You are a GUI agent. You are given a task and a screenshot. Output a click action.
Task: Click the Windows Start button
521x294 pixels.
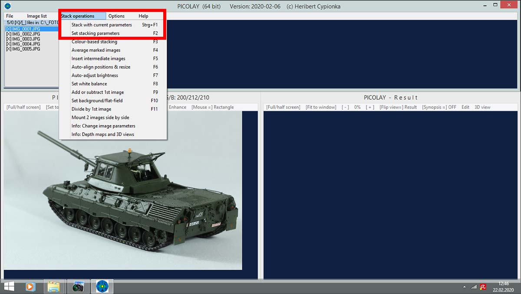[x=9, y=286]
